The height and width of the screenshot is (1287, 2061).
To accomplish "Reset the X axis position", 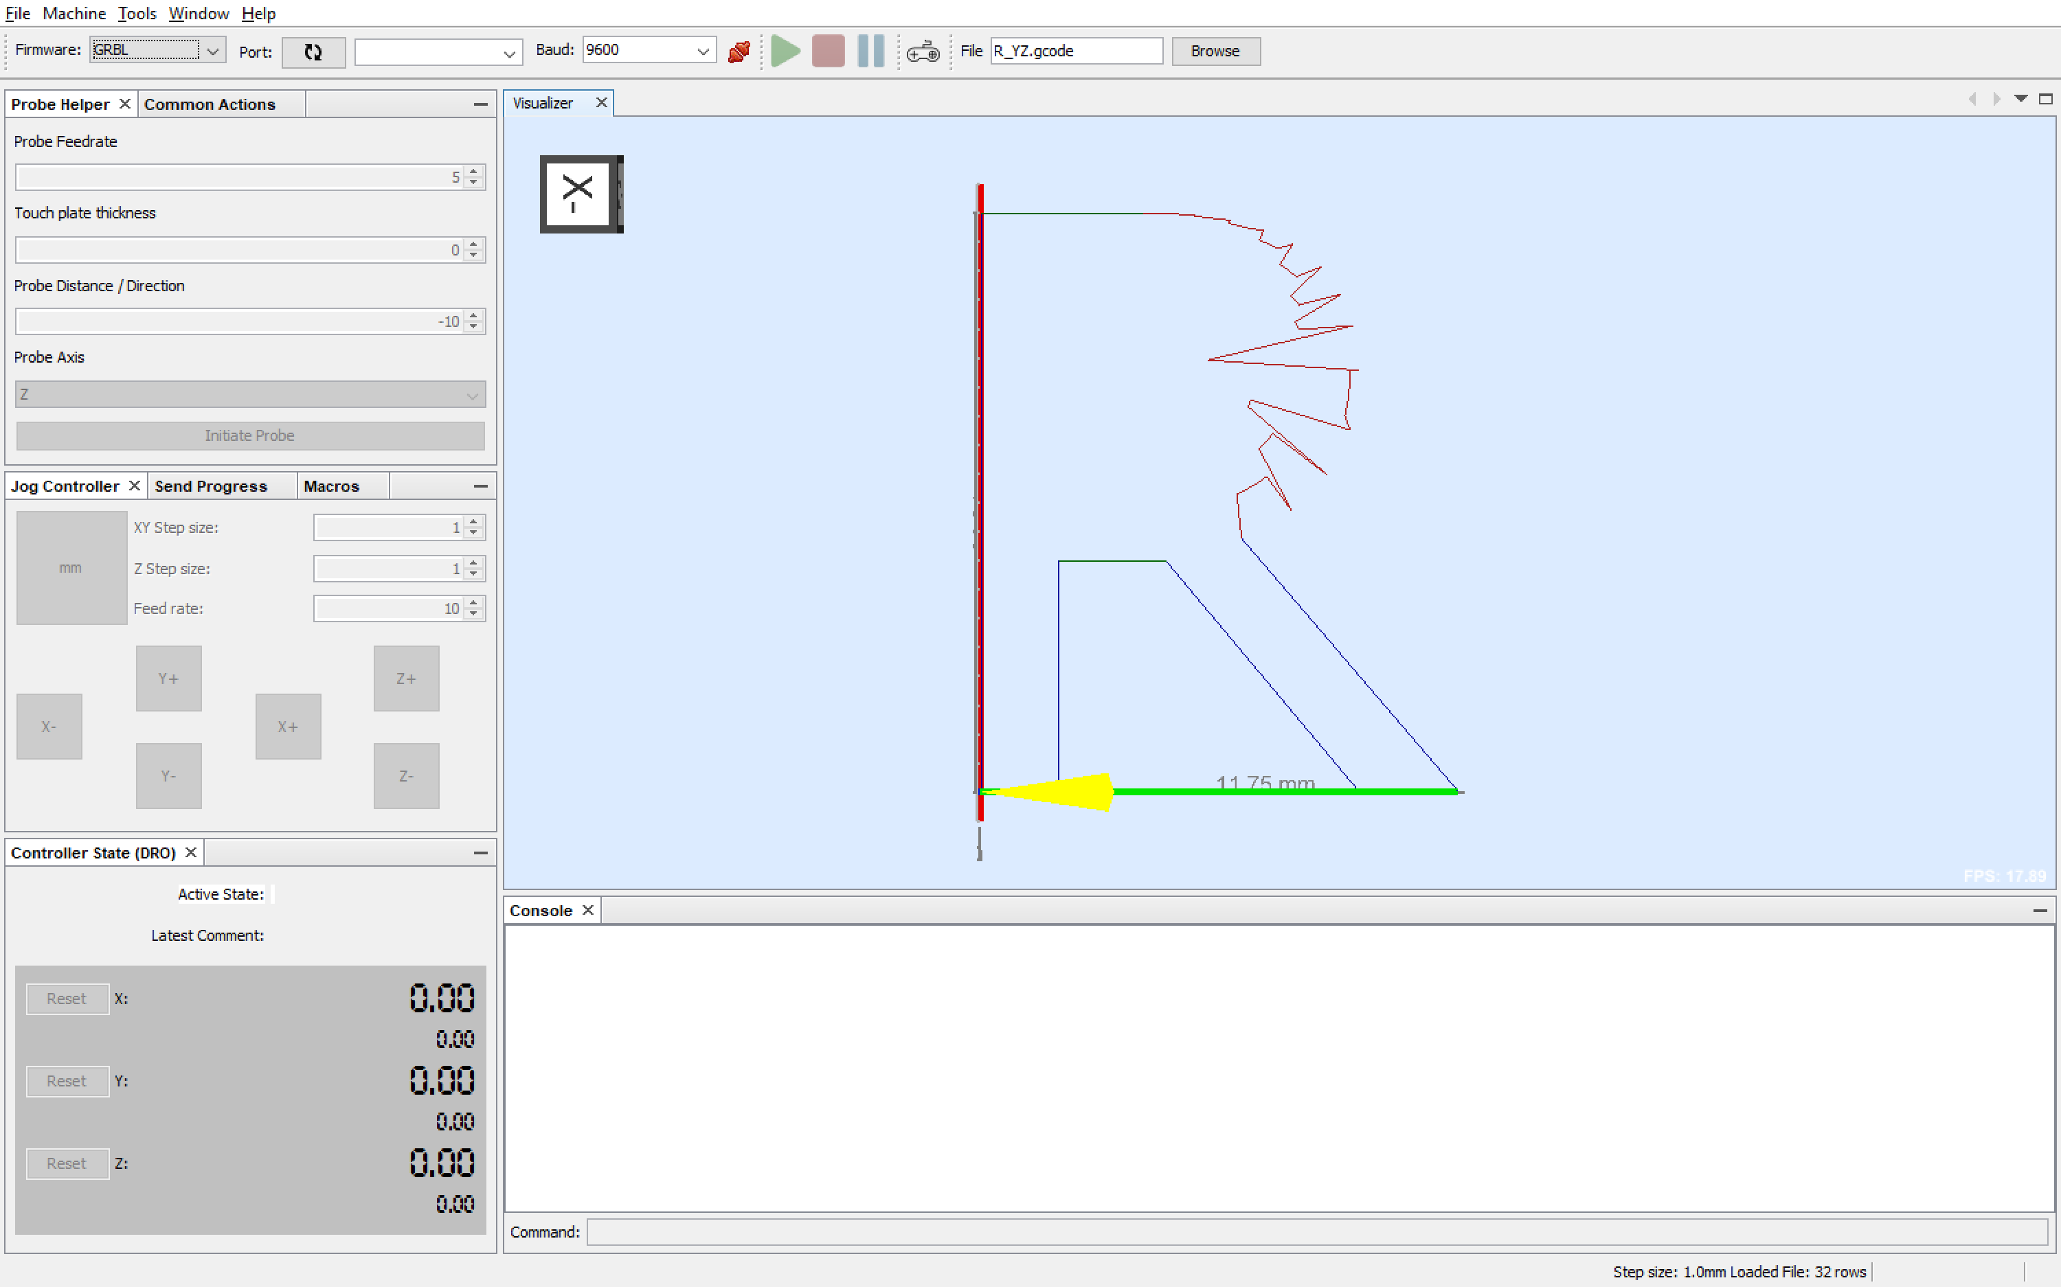I will coord(67,999).
